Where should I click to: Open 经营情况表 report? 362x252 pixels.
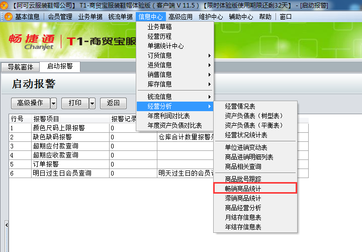[x=255, y=106]
